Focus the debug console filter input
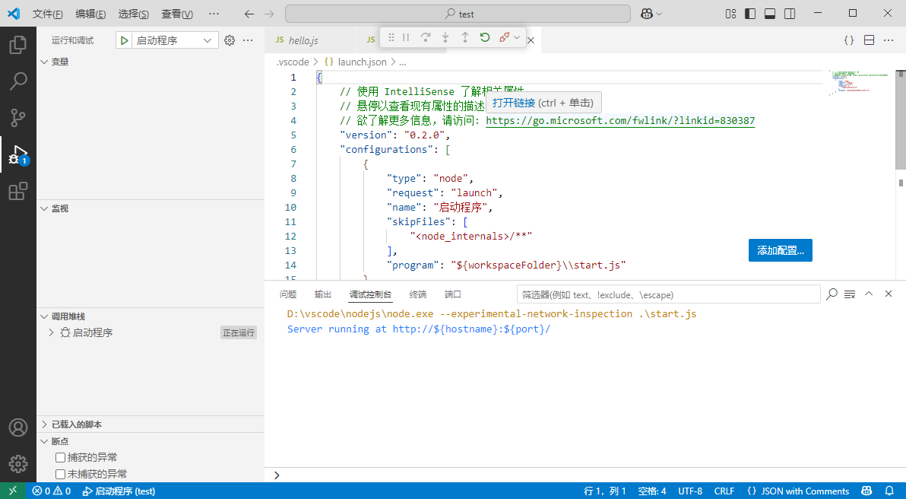The width and height of the screenshot is (906, 499). click(669, 295)
